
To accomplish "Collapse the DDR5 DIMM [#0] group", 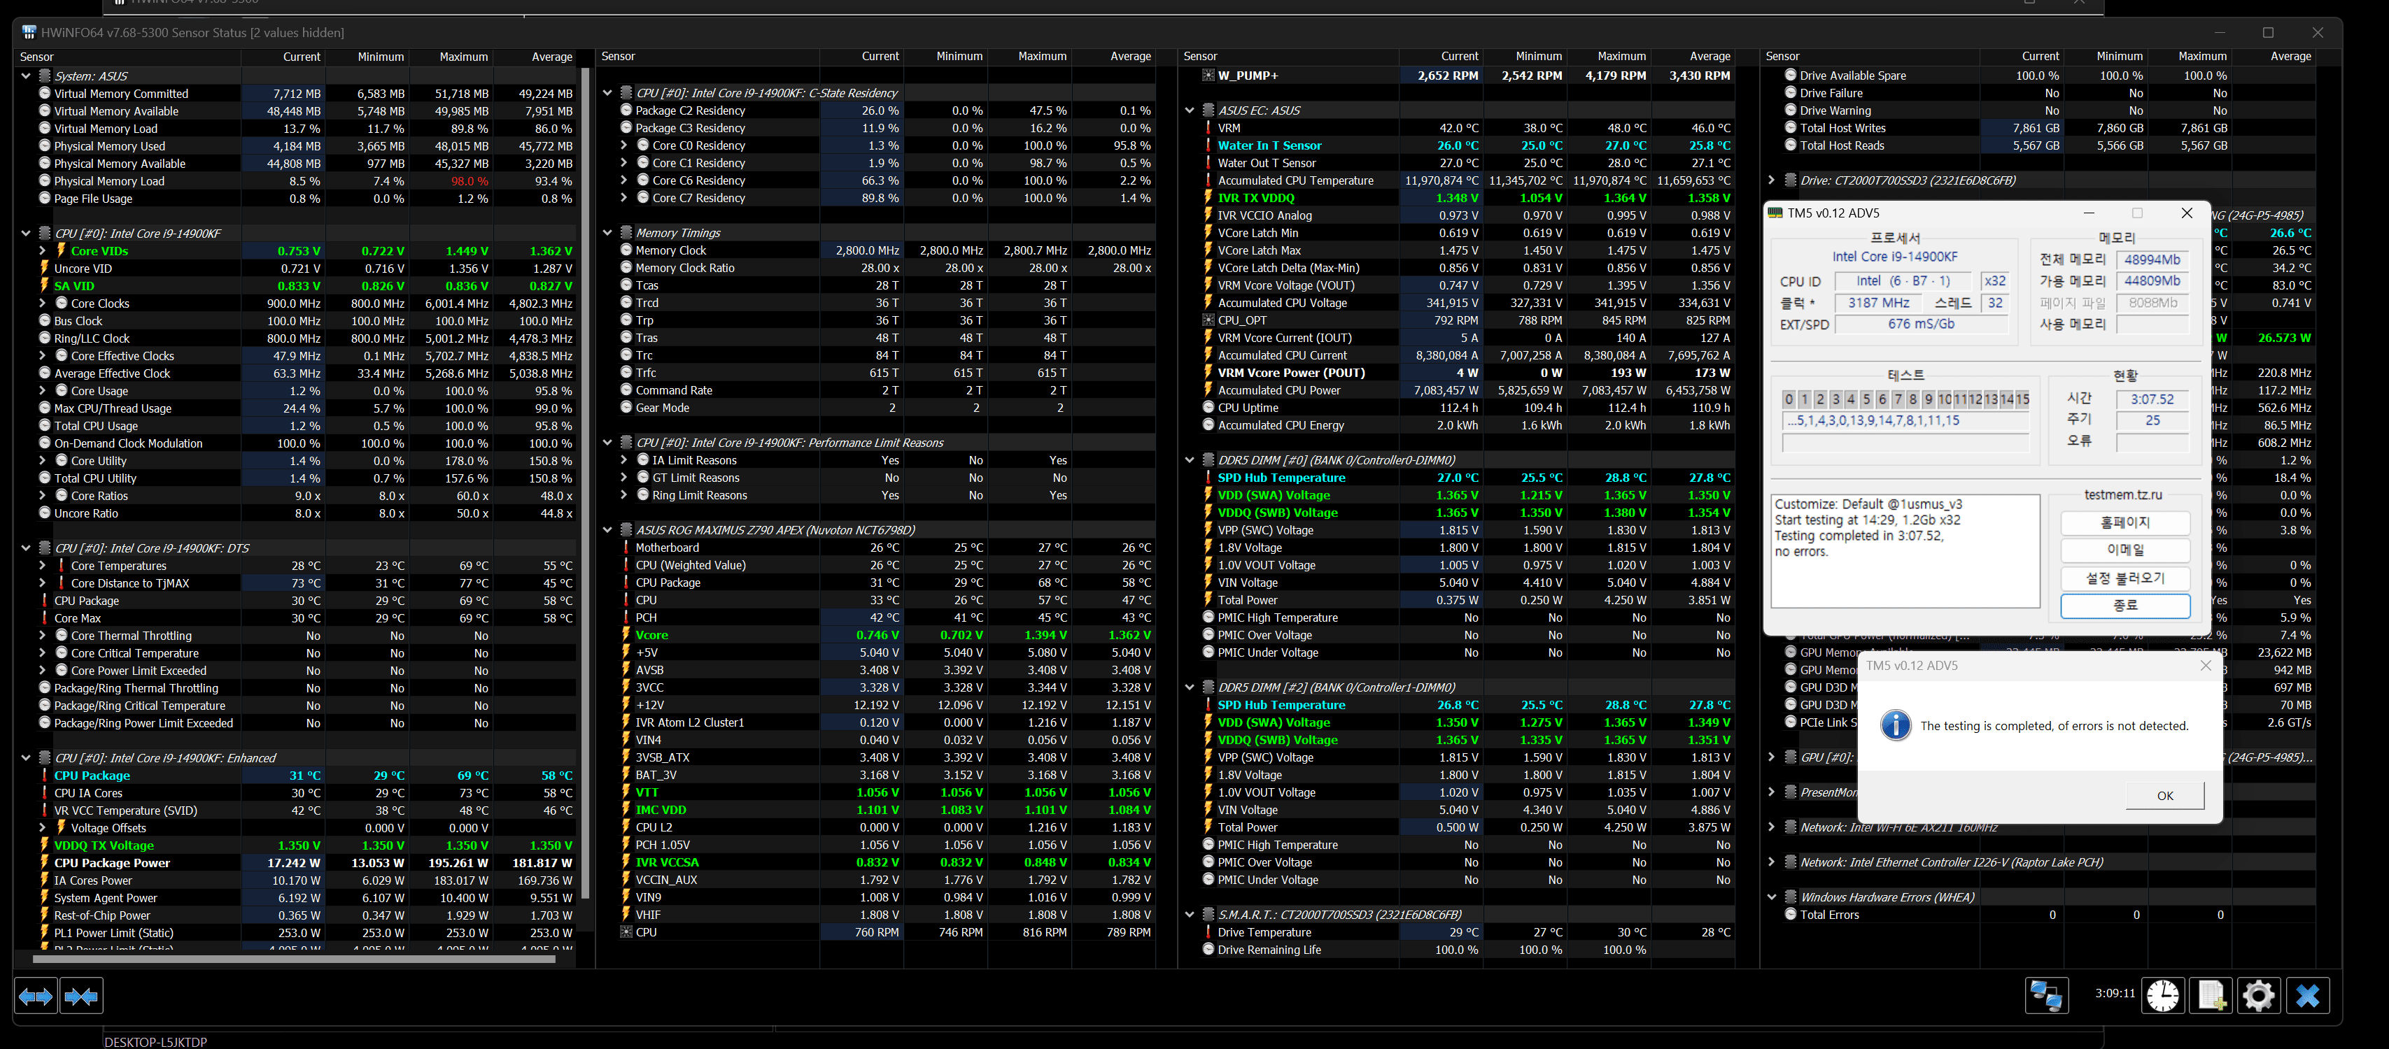I will pyautogui.click(x=1190, y=459).
